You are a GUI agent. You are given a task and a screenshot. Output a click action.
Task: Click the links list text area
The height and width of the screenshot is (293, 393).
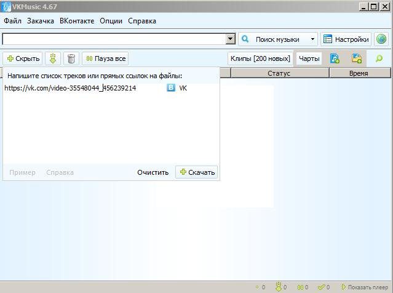(x=111, y=124)
